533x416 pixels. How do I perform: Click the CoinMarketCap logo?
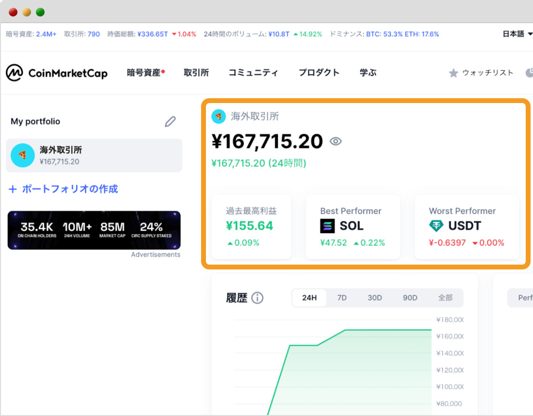tap(57, 73)
